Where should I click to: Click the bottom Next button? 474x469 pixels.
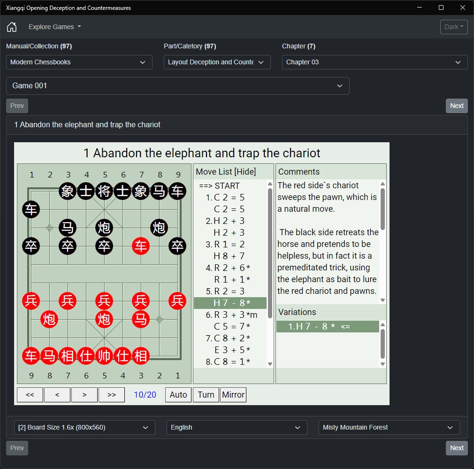457,448
